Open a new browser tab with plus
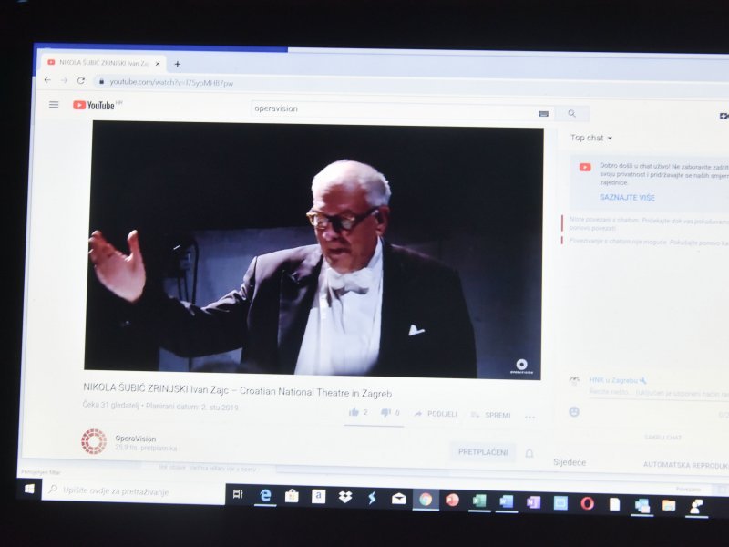The width and height of the screenshot is (729, 547). pos(177,64)
